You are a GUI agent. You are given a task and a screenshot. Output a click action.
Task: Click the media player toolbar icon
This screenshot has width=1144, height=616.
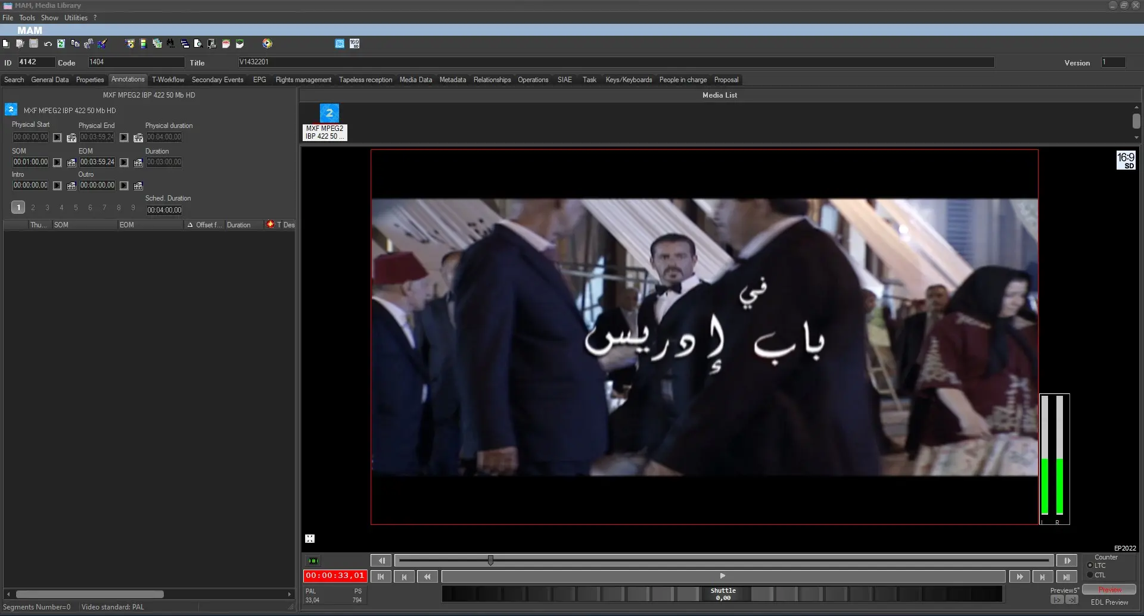(x=267, y=43)
